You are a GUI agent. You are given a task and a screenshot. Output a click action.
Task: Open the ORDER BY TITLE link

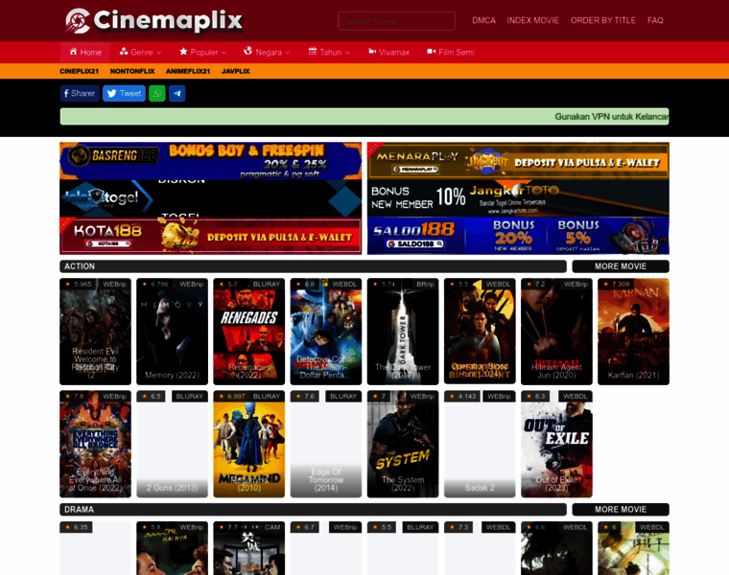pyautogui.click(x=603, y=20)
